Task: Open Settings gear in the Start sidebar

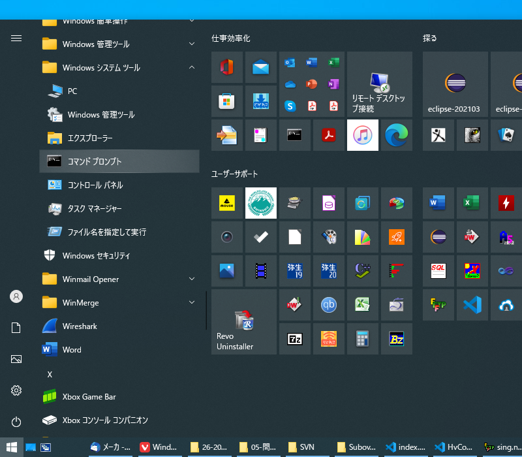Action: [x=16, y=390]
